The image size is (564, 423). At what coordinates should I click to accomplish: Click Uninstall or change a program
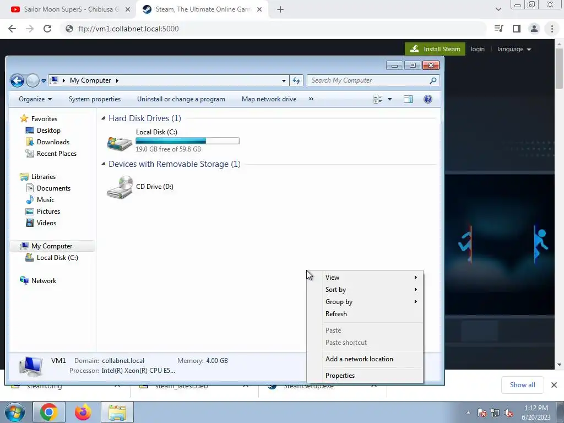[x=181, y=99]
